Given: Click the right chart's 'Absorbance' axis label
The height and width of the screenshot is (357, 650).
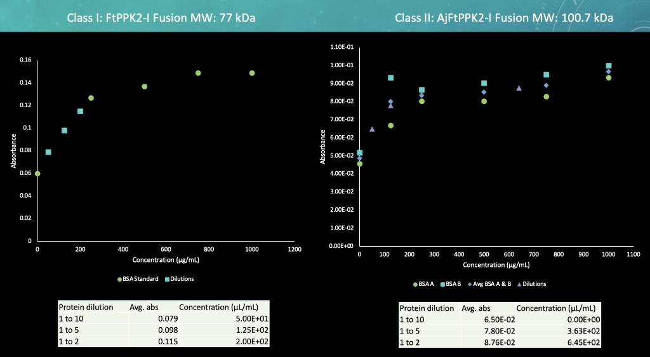Looking at the screenshot, I should [x=322, y=147].
